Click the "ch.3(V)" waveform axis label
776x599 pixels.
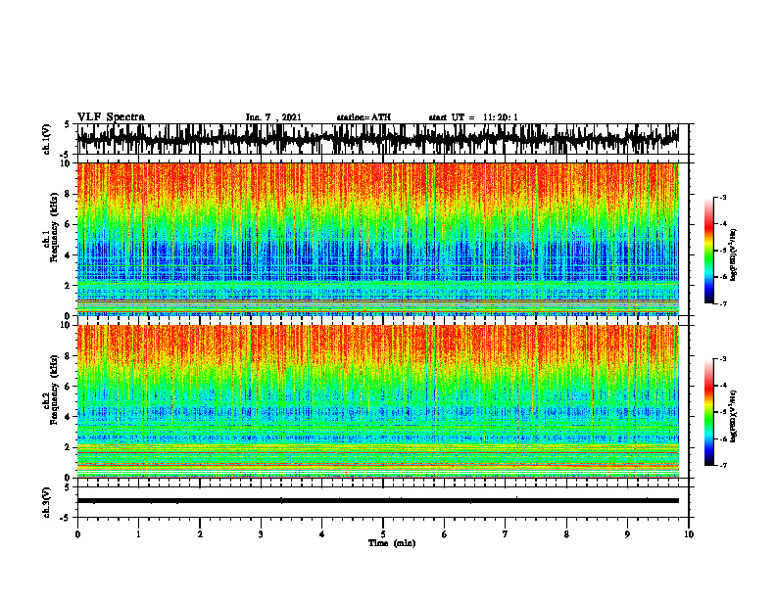coord(47,502)
